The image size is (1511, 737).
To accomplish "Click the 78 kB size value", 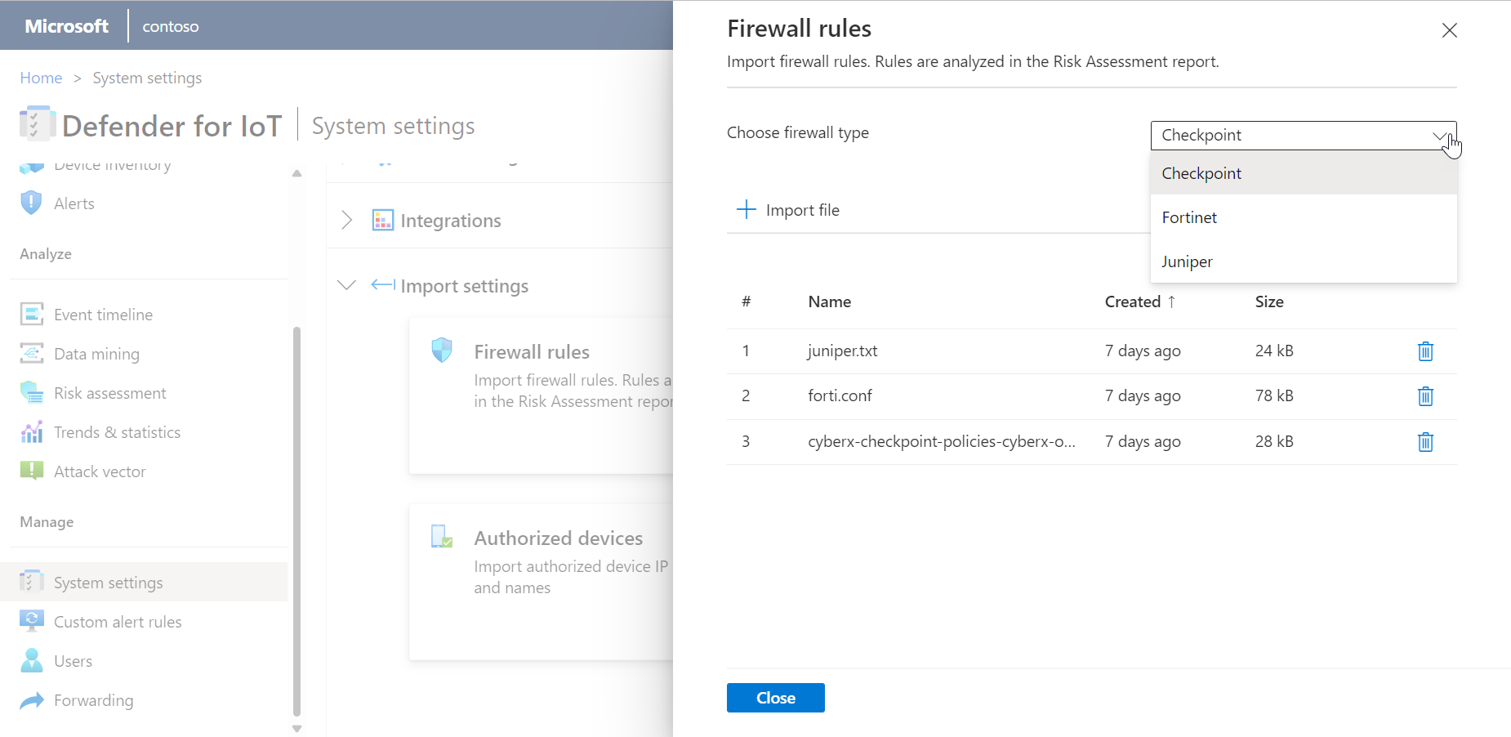I will coord(1274,395).
